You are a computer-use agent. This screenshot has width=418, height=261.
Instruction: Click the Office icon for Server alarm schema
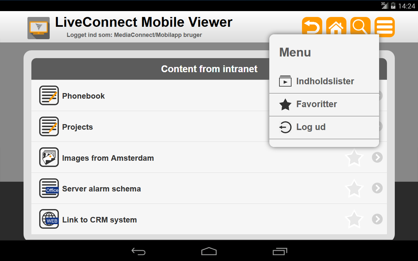click(49, 188)
